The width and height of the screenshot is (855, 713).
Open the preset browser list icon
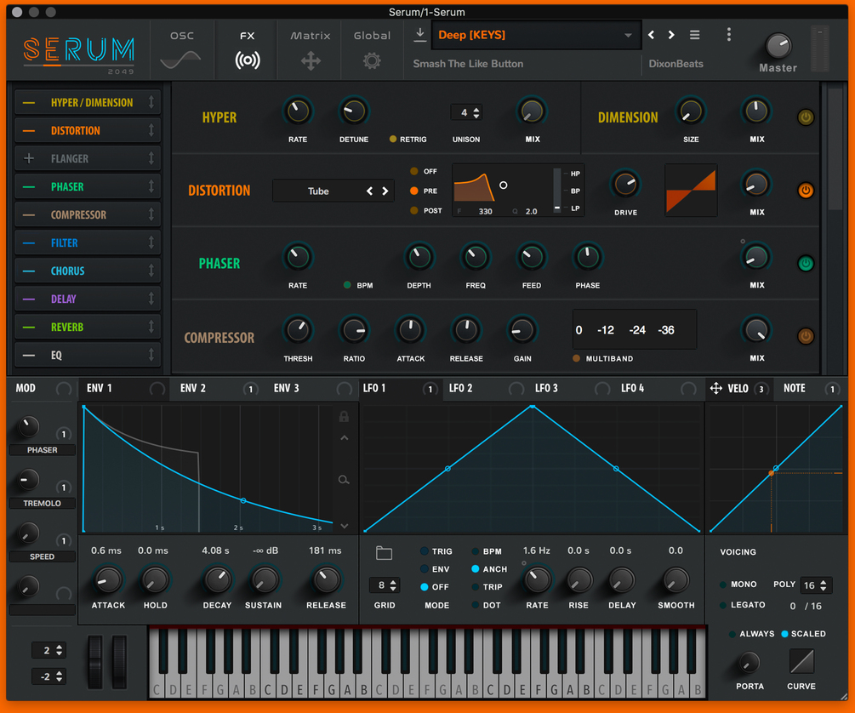click(695, 35)
